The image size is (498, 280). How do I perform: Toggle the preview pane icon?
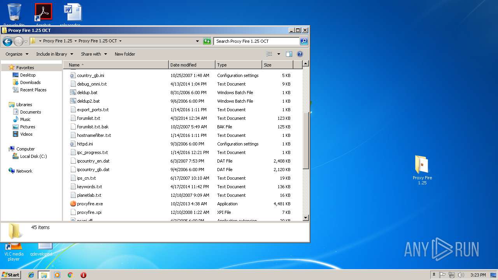click(289, 54)
